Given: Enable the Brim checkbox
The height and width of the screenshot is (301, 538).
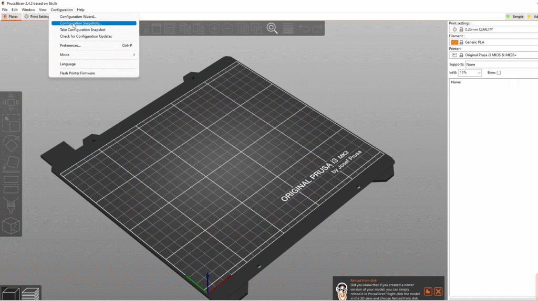Looking at the screenshot, I should click(x=499, y=73).
